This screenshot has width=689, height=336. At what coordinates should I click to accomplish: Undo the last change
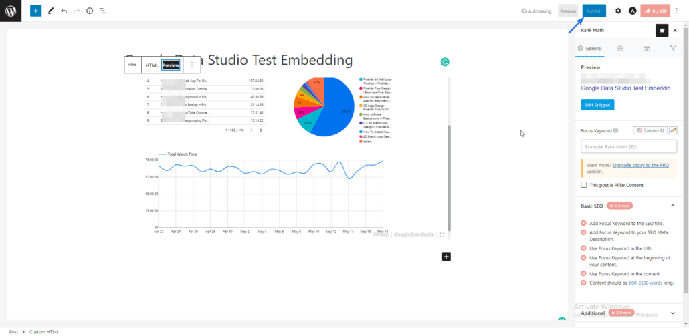(x=64, y=11)
